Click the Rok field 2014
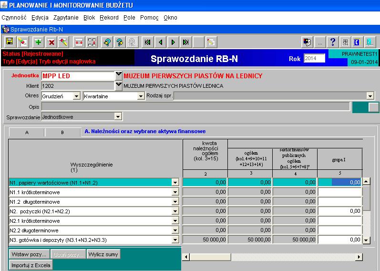 pos(314,58)
